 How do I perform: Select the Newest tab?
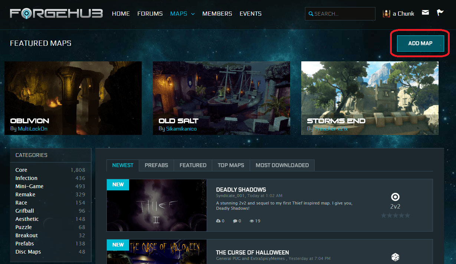(123, 165)
